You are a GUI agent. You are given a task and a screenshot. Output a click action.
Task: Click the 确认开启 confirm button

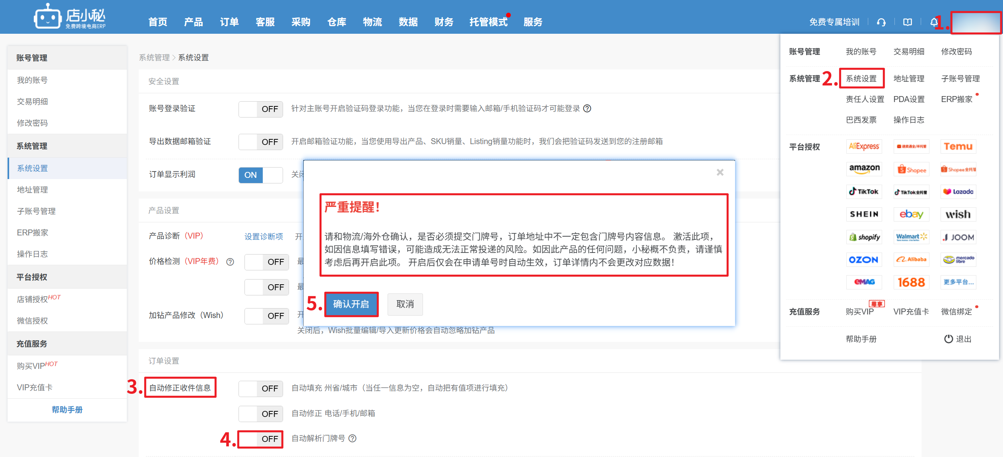pos(351,304)
